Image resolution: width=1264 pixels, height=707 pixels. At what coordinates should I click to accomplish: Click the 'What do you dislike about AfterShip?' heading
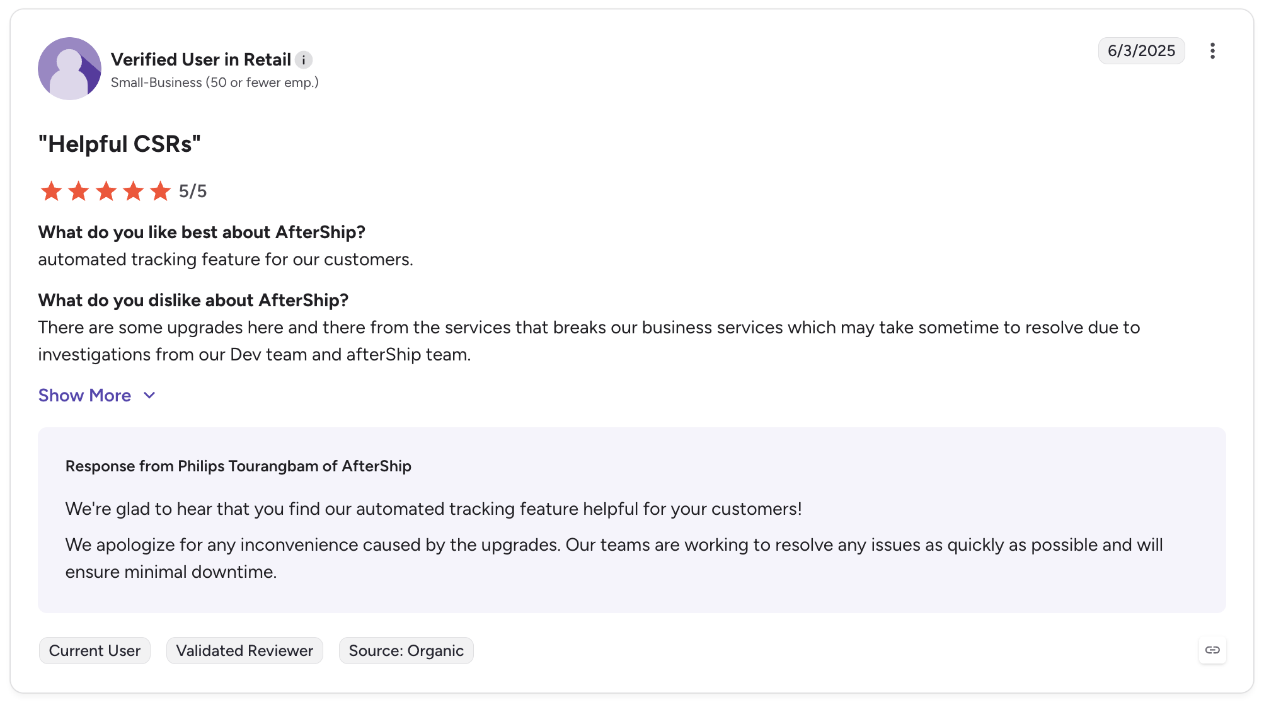coord(193,301)
